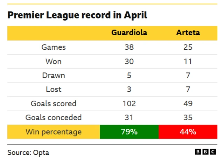Click Arteta's 25 games value
The width and height of the screenshot is (224, 163).
click(188, 47)
